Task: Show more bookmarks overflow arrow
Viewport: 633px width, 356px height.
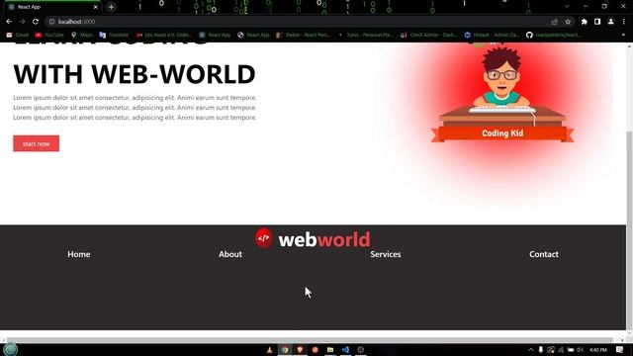Action: [x=624, y=36]
